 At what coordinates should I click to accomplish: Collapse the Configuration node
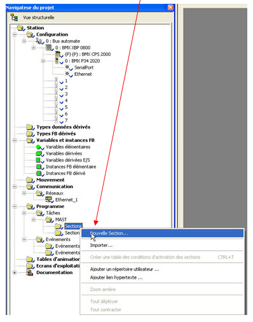click(x=15, y=34)
